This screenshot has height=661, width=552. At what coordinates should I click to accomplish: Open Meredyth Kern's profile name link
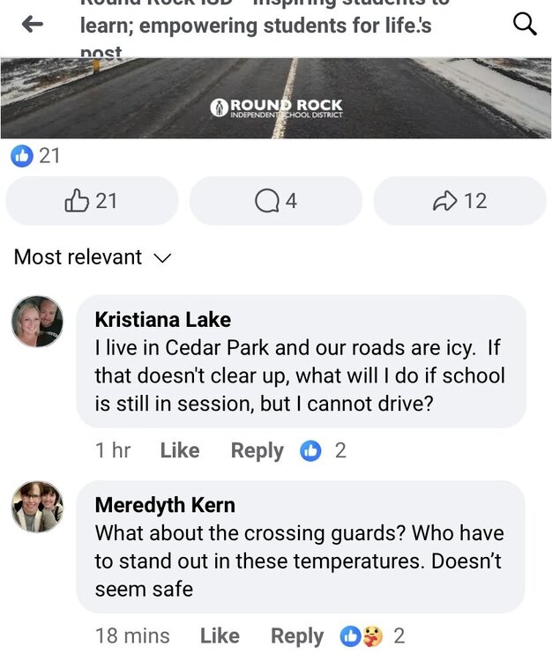tap(165, 505)
